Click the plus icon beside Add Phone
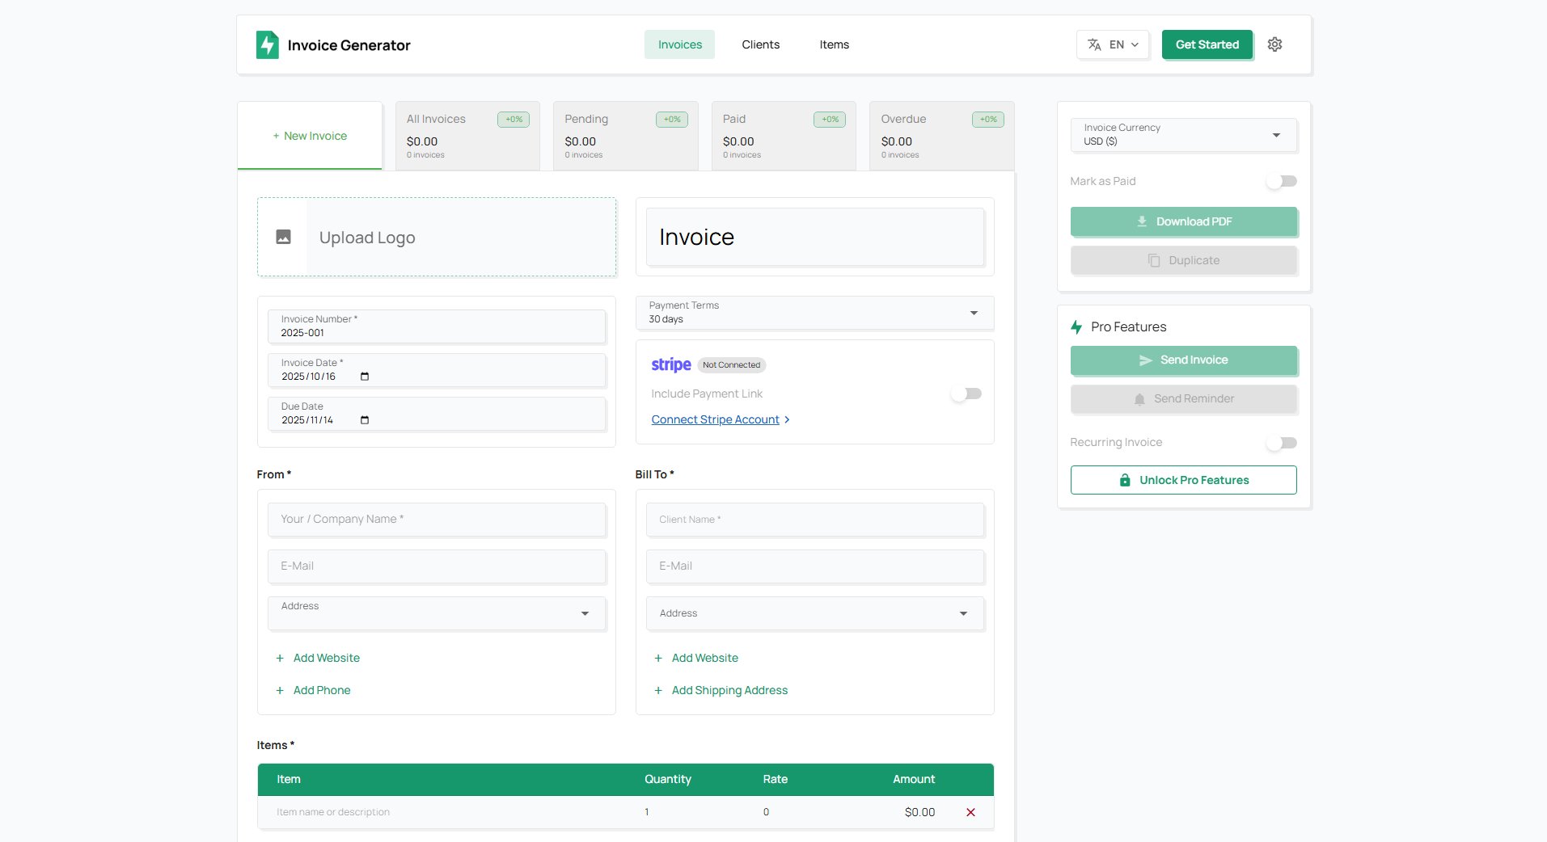Screen dimensions: 1547x842 click(x=280, y=690)
